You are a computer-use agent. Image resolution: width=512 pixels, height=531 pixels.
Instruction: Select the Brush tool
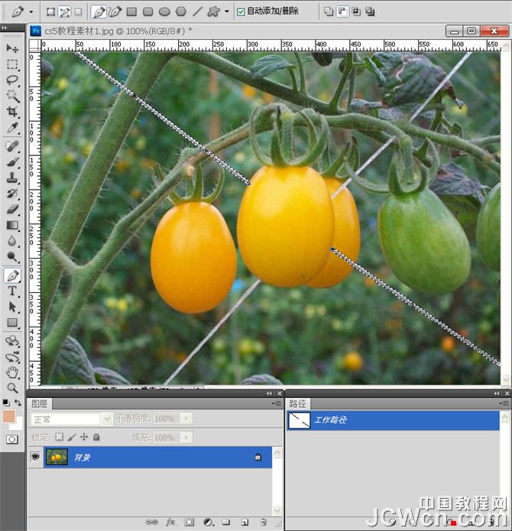point(12,162)
